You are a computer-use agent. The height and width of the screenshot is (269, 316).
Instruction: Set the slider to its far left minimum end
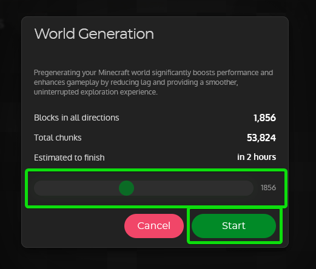37,188
